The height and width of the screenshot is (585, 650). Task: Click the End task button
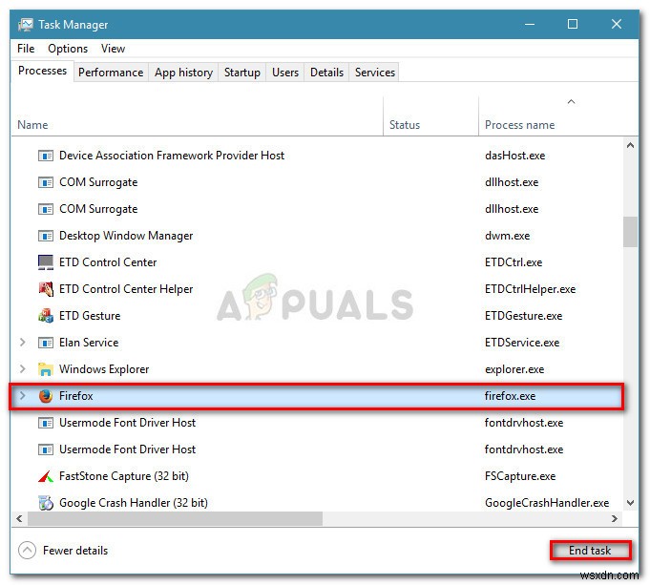(x=590, y=551)
